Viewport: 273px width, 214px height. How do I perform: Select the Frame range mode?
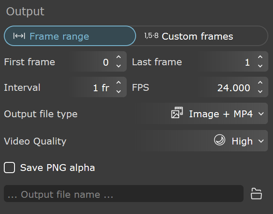click(x=70, y=36)
